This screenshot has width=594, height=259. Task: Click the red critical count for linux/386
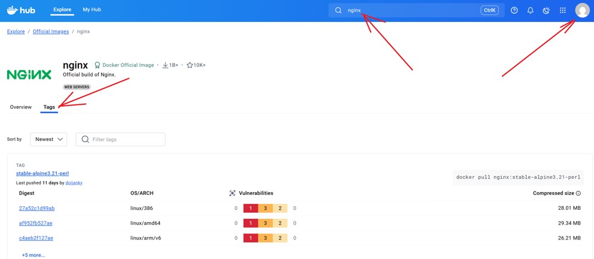pos(251,209)
